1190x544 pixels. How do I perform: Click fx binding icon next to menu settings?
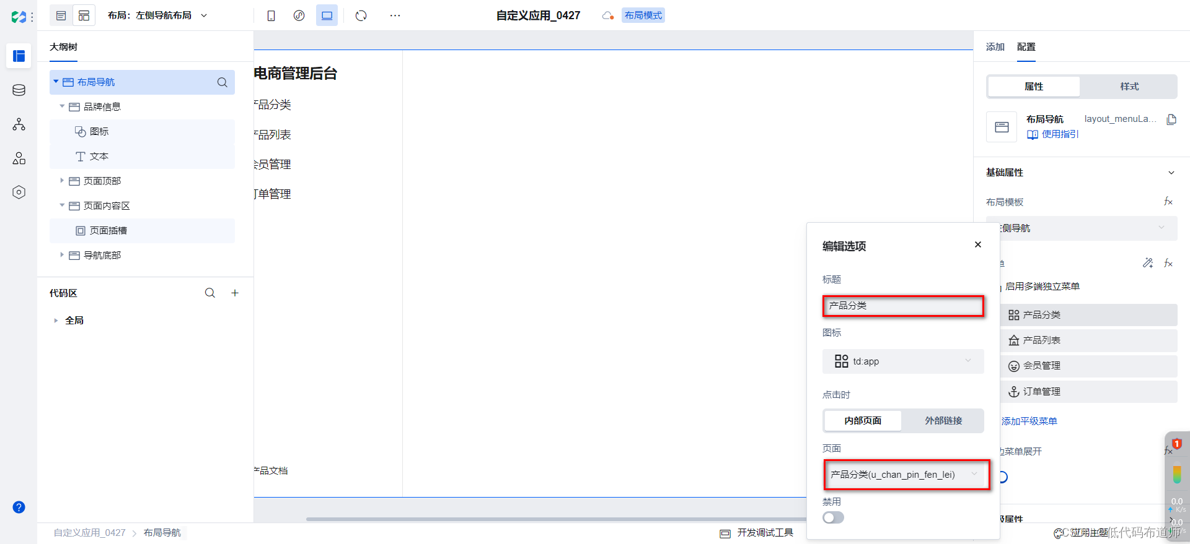click(1168, 263)
